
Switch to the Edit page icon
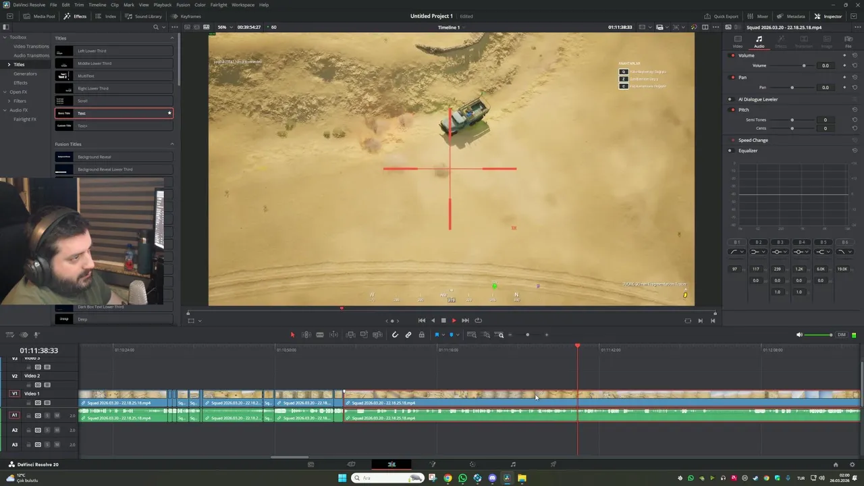391,464
